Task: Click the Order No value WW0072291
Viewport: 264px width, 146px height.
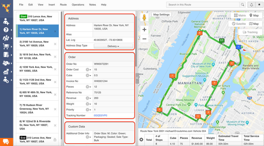Action: point(101,64)
